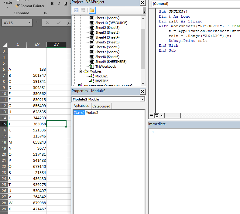Select Module1 in the project tree
The width and height of the screenshot is (240, 214).
pyautogui.click(x=101, y=76)
